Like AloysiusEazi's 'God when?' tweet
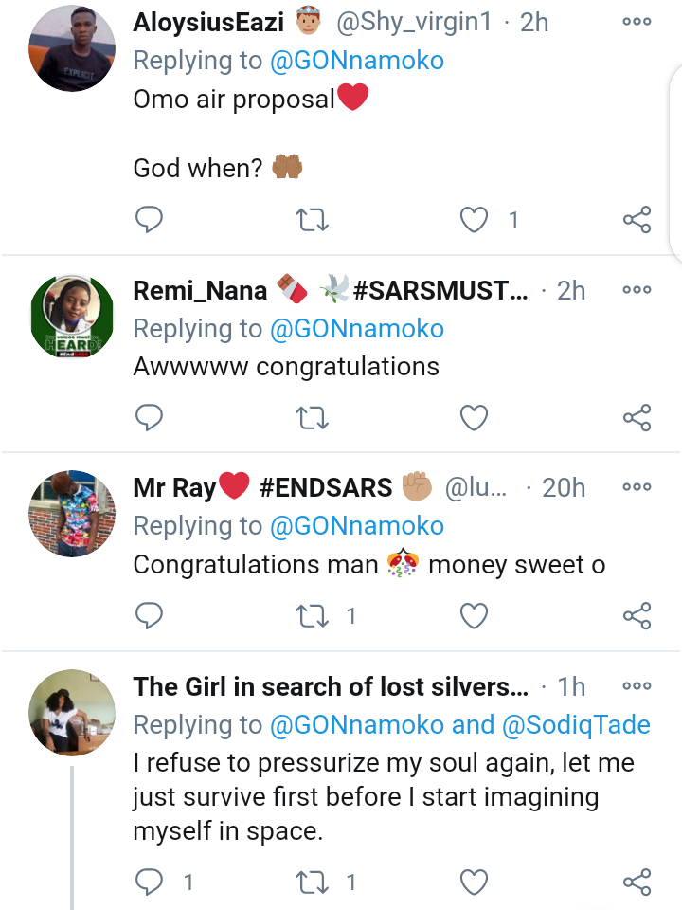The height and width of the screenshot is (910, 682). (474, 220)
